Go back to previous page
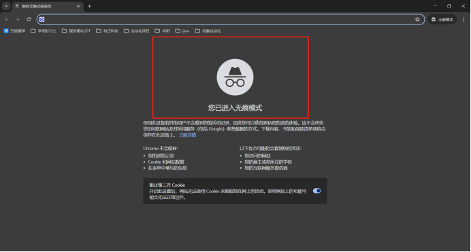Viewport: 471px width, 252px height. (7, 19)
